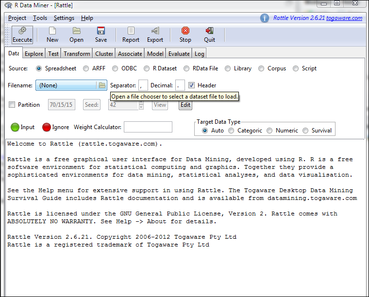Select the Spreadsheet source option
The height and width of the screenshot is (297, 369).
click(x=39, y=68)
